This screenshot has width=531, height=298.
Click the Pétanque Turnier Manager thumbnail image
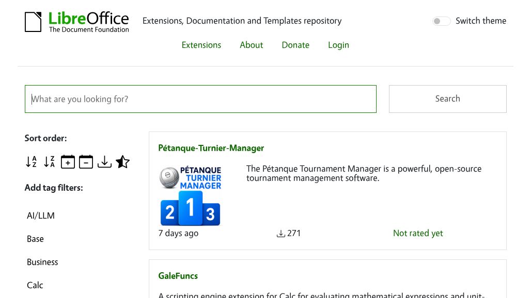(x=190, y=195)
